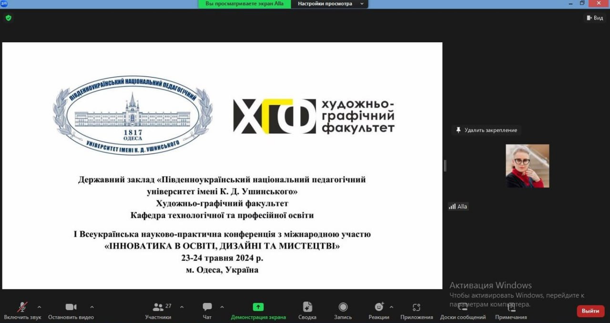
Task: Click the panel divider handle beside slide
Action: click(x=445, y=166)
